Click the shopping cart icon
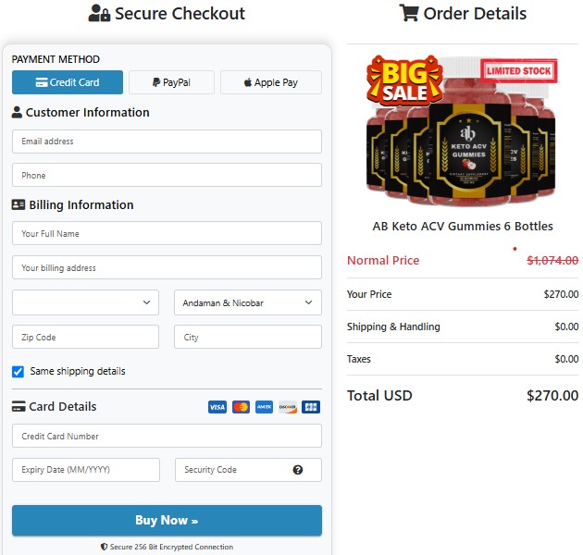 pyautogui.click(x=408, y=14)
